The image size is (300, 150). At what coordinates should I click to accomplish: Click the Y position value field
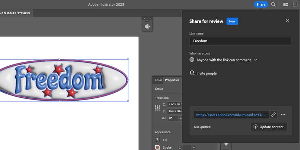[x=175, y=112]
